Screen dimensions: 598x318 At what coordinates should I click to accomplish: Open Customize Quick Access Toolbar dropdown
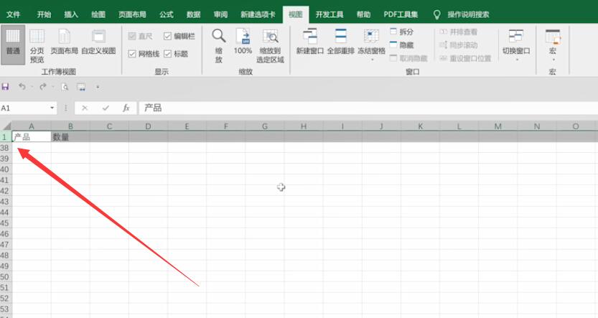click(98, 87)
